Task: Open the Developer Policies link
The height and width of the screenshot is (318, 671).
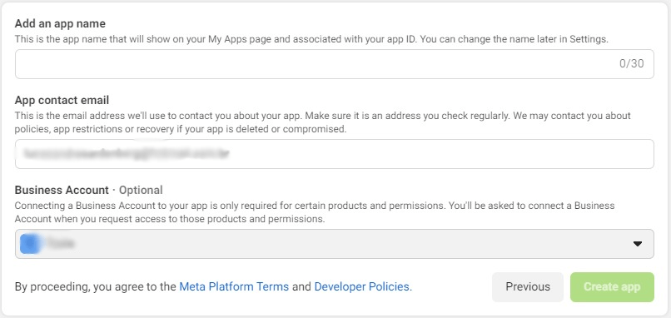Action: tap(362, 286)
